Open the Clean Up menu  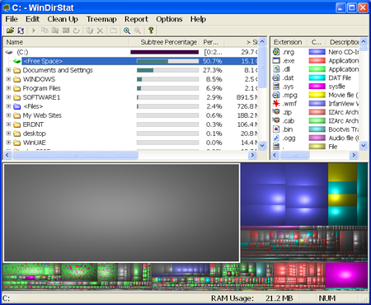(63, 19)
